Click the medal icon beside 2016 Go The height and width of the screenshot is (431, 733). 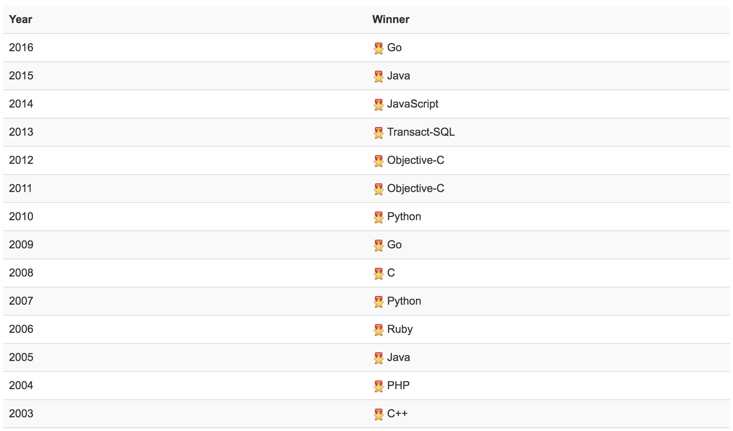378,48
